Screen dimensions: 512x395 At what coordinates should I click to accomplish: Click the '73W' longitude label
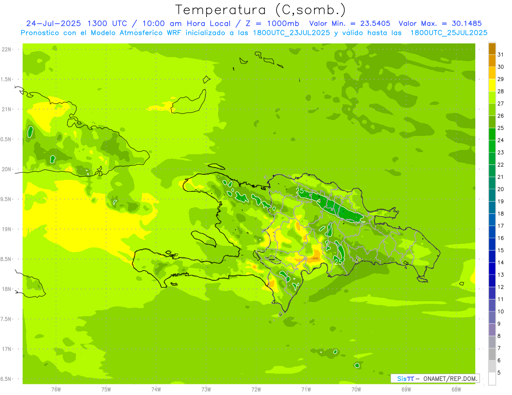[x=206, y=389]
